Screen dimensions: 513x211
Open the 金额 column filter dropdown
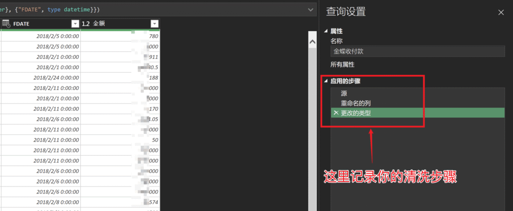click(x=154, y=23)
